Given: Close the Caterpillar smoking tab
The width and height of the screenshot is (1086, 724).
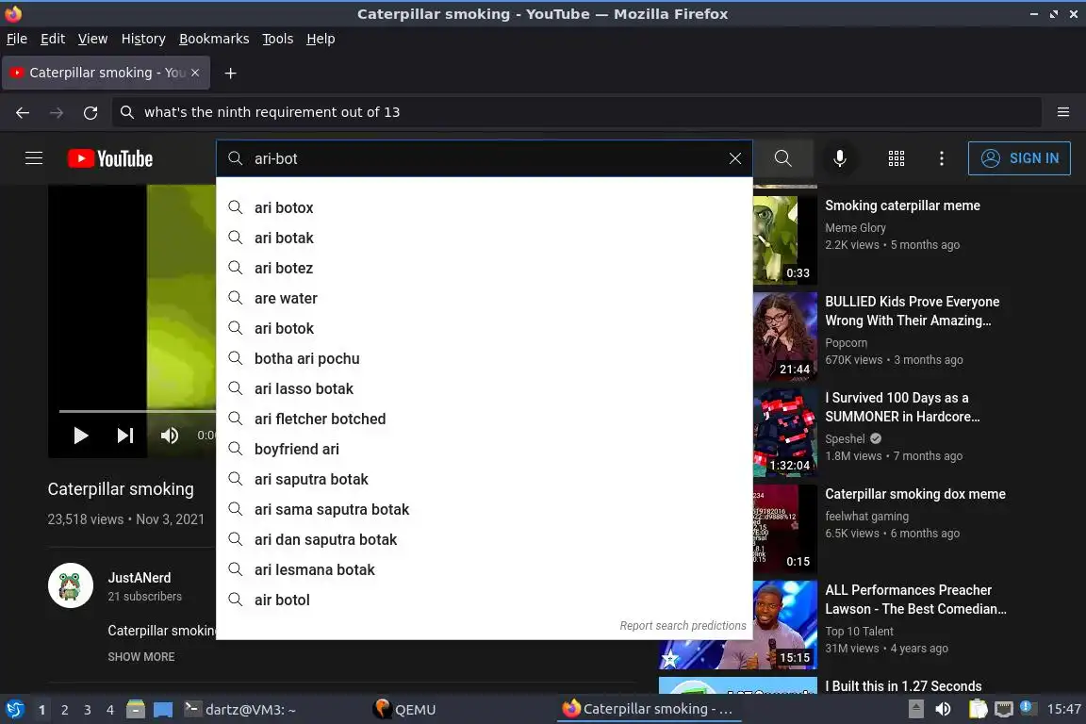Looking at the screenshot, I should pos(195,73).
